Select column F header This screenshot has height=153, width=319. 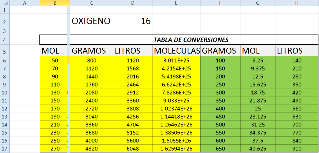point(220,3)
